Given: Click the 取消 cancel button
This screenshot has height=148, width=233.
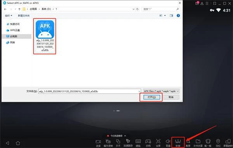Looking at the screenshot, I should (171, 97).
